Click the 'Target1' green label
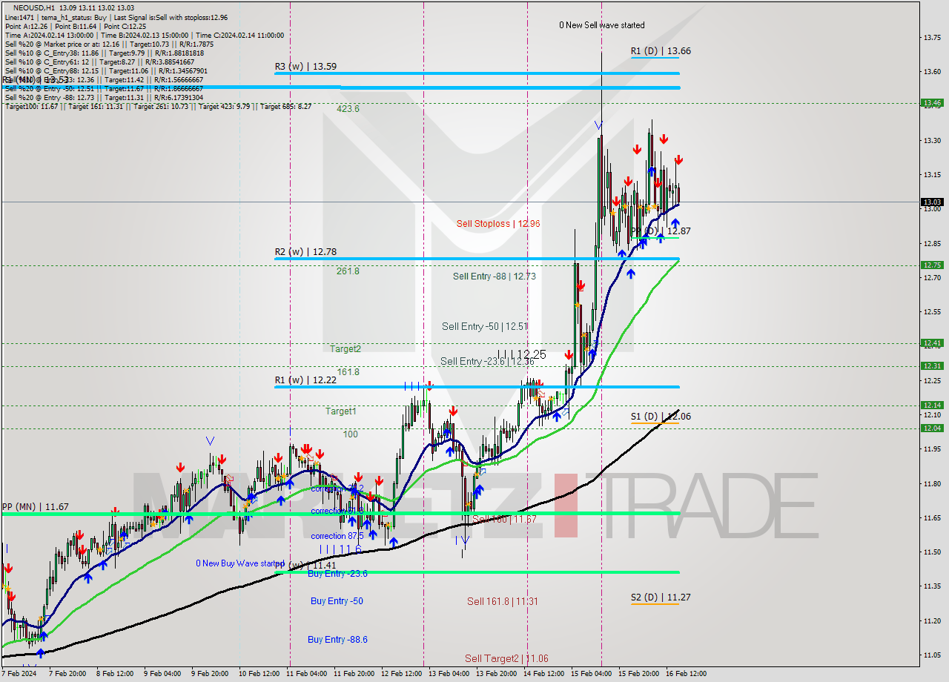Image resolution: width=949 pixels, height=682 pixels. point(341,411)
